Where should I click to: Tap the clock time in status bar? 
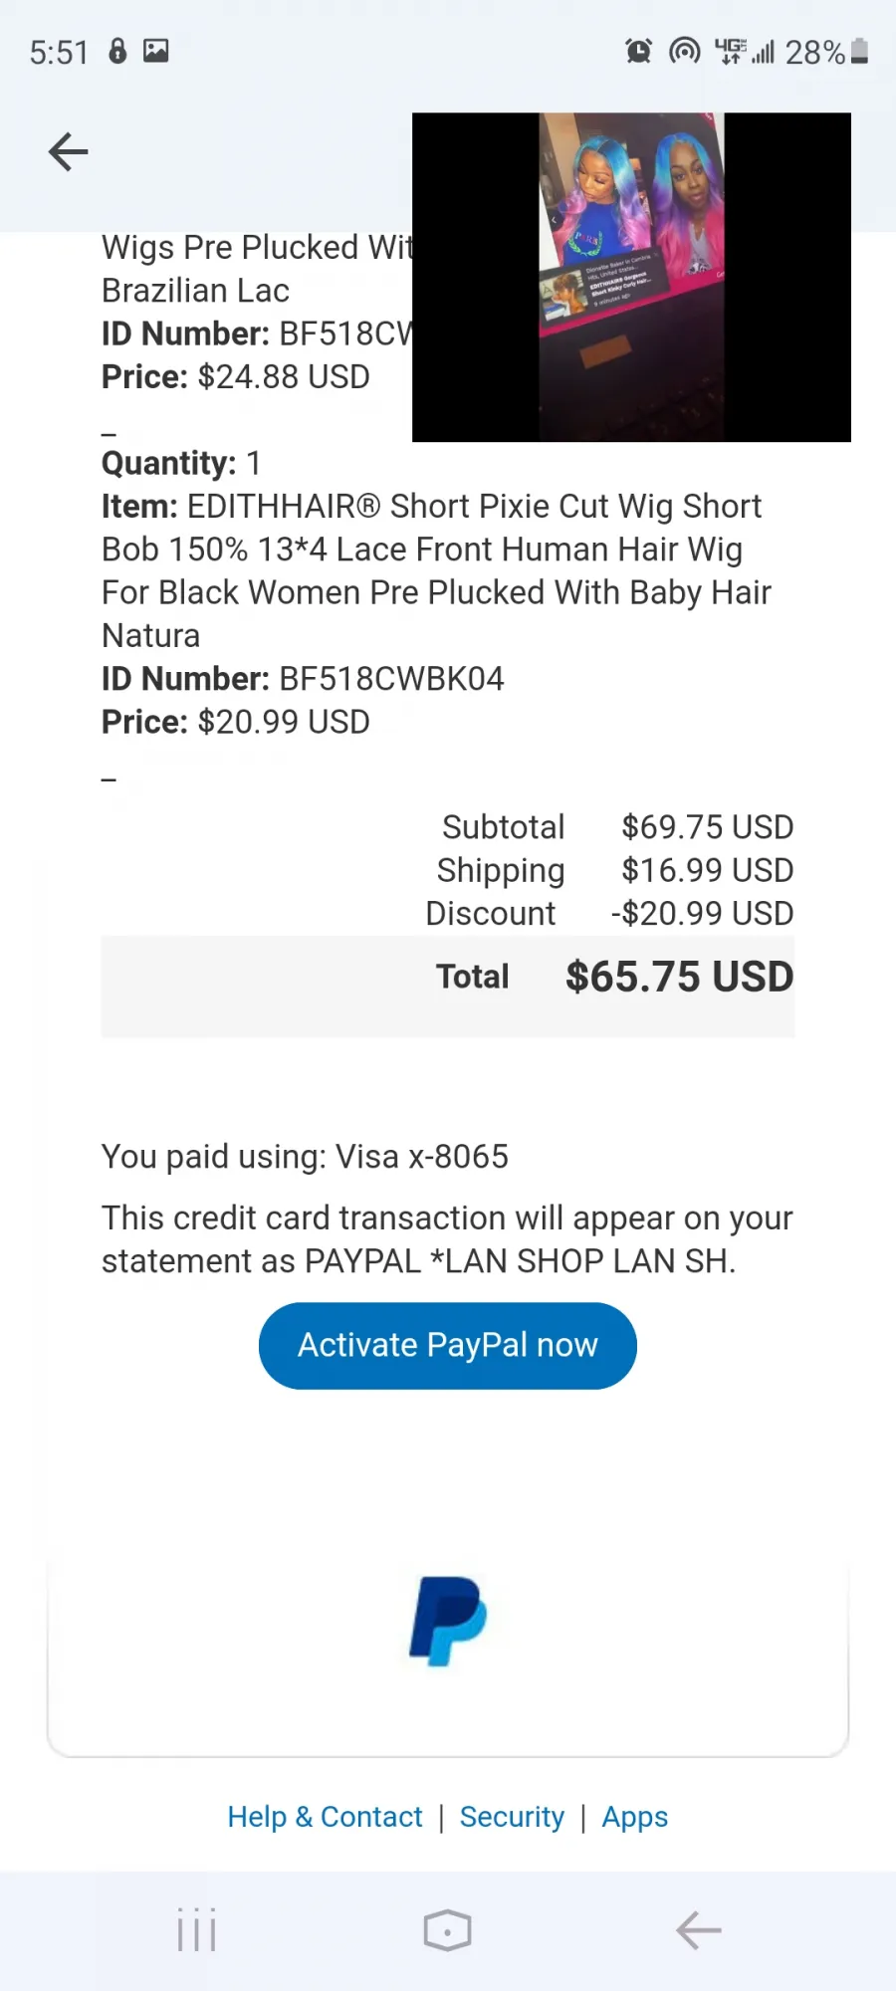point(59,52)
